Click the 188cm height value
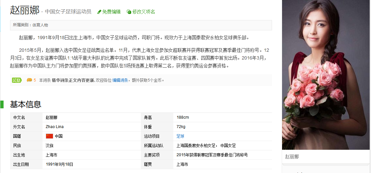The image size is (371, 173). coord(183,117)
